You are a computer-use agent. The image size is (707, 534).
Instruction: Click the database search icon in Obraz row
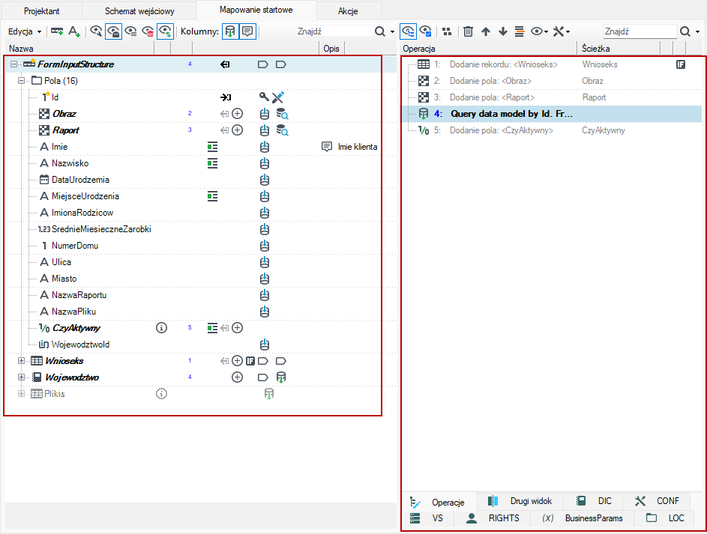coord(282,114)
